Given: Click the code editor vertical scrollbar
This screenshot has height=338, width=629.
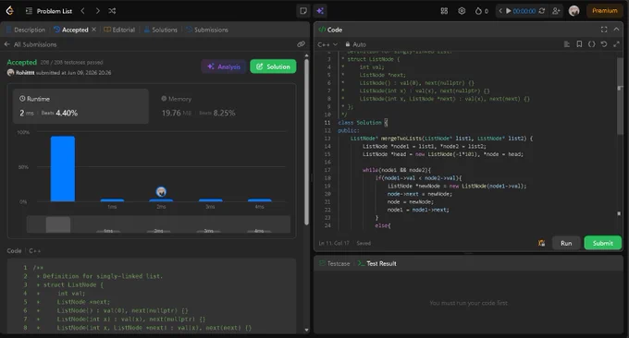Looking at the screenshot, I should pyautogui.click(x=620, y=96).
